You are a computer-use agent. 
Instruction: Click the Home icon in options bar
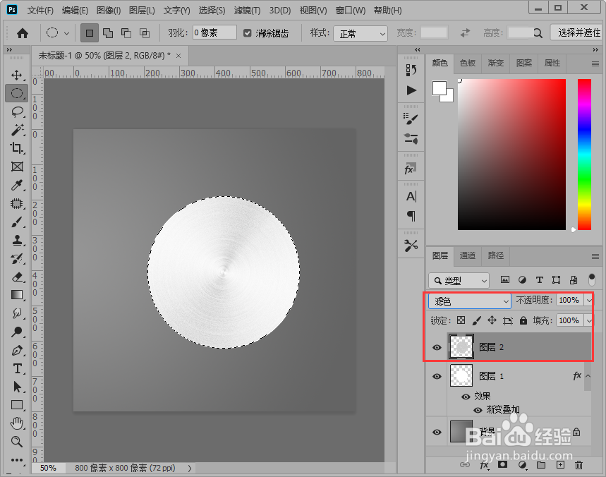[x=23, y=33]
